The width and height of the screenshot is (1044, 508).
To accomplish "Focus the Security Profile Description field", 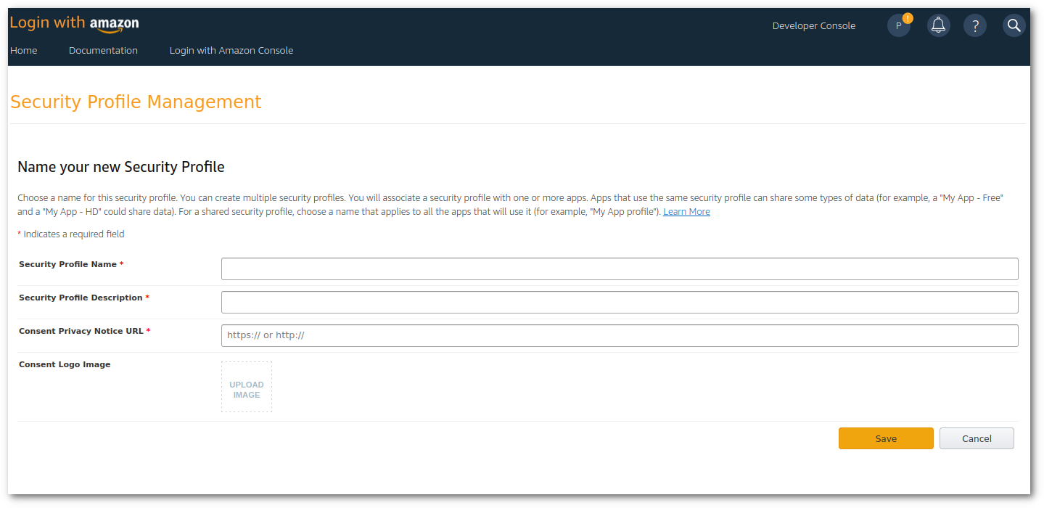I will pyautogui.click(x=620, y=302).
